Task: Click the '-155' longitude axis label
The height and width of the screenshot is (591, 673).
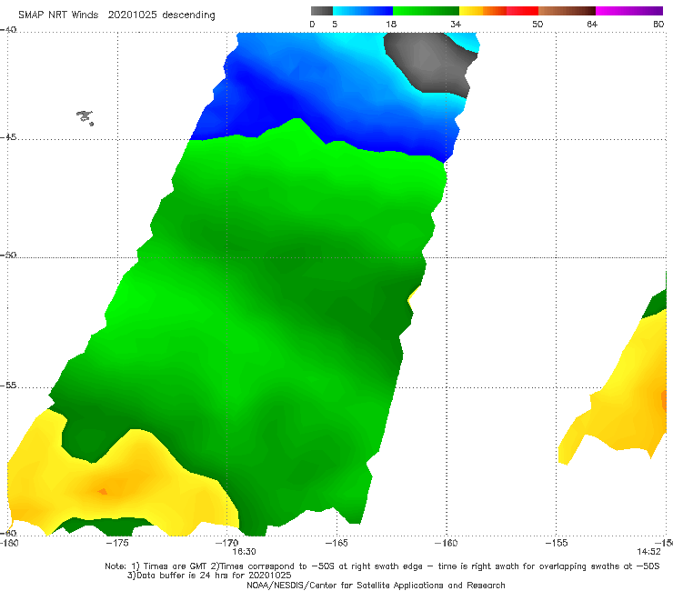Action: coord(557,543)
